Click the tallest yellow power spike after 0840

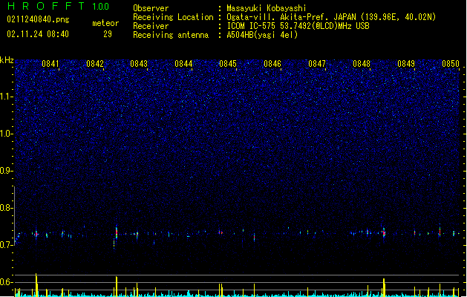tap(36, 285)
